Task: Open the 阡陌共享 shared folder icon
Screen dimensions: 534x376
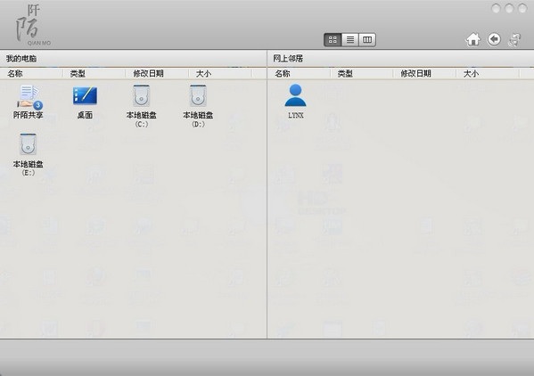Action: pyautogui.click(x=29, y=97)
